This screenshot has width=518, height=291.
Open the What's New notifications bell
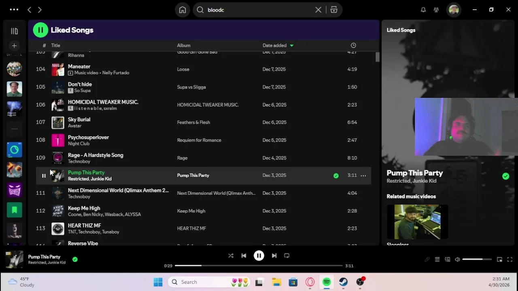click(x=423, y=10)
